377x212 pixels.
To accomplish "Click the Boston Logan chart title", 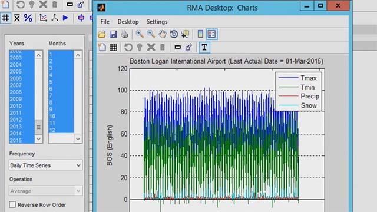I will pos(226,61).
